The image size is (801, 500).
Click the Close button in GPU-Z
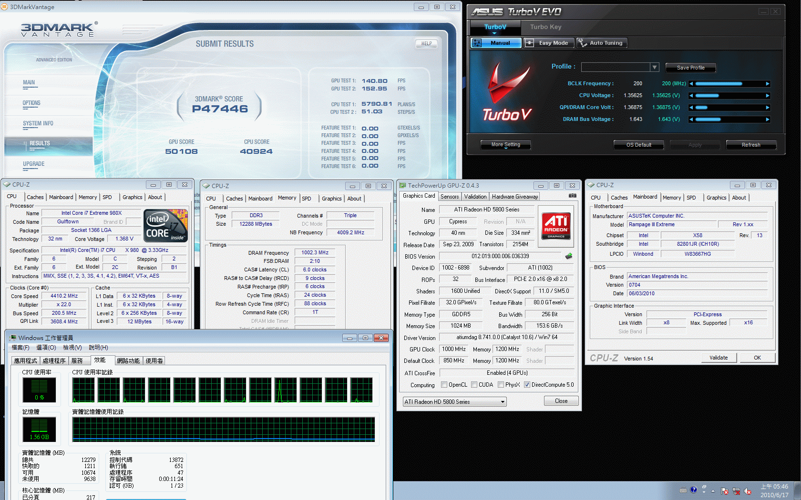tap(561, 401)
